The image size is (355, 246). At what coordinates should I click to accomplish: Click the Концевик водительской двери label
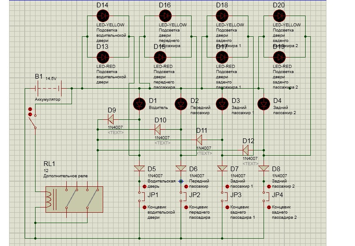(161, 212)
